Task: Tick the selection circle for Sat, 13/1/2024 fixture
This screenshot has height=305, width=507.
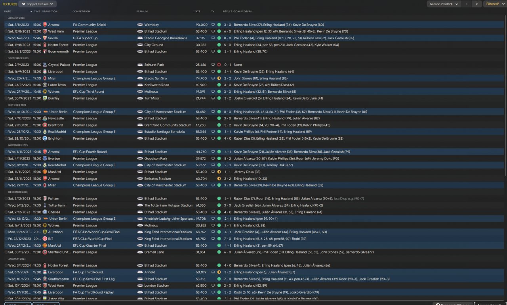Action: (x=6, y=286)
